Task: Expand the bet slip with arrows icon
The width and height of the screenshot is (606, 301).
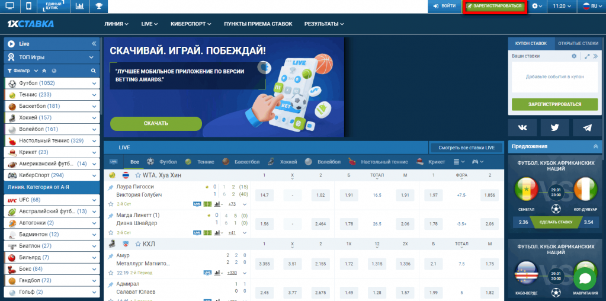Action: coord(587,56)
